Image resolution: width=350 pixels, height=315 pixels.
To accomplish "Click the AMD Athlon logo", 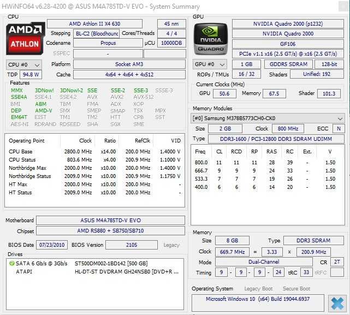I will [x=25, y=38].
